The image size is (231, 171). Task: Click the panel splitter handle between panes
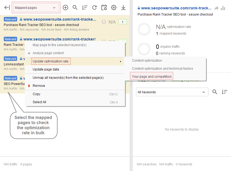pos(131,84)
